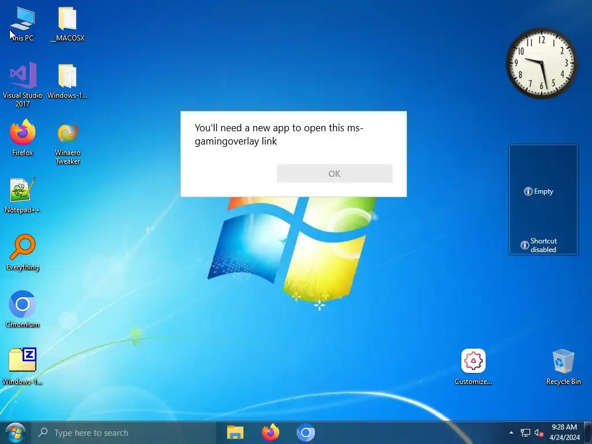592x444 pixels.
Task: Select the Windows-1... zip archive icon
Action: (x=23, y=366)
